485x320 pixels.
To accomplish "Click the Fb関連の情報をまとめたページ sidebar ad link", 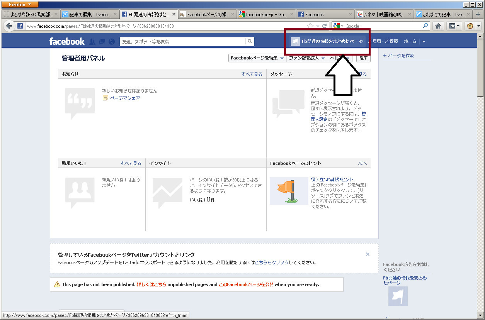I will 405,280.
